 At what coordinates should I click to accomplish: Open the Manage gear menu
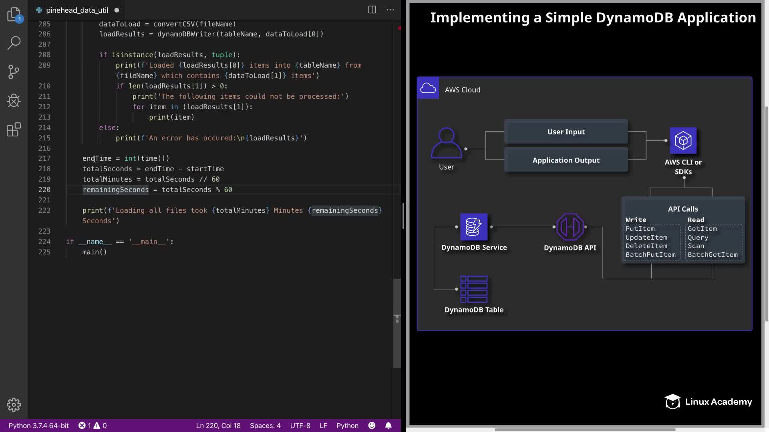14,405
